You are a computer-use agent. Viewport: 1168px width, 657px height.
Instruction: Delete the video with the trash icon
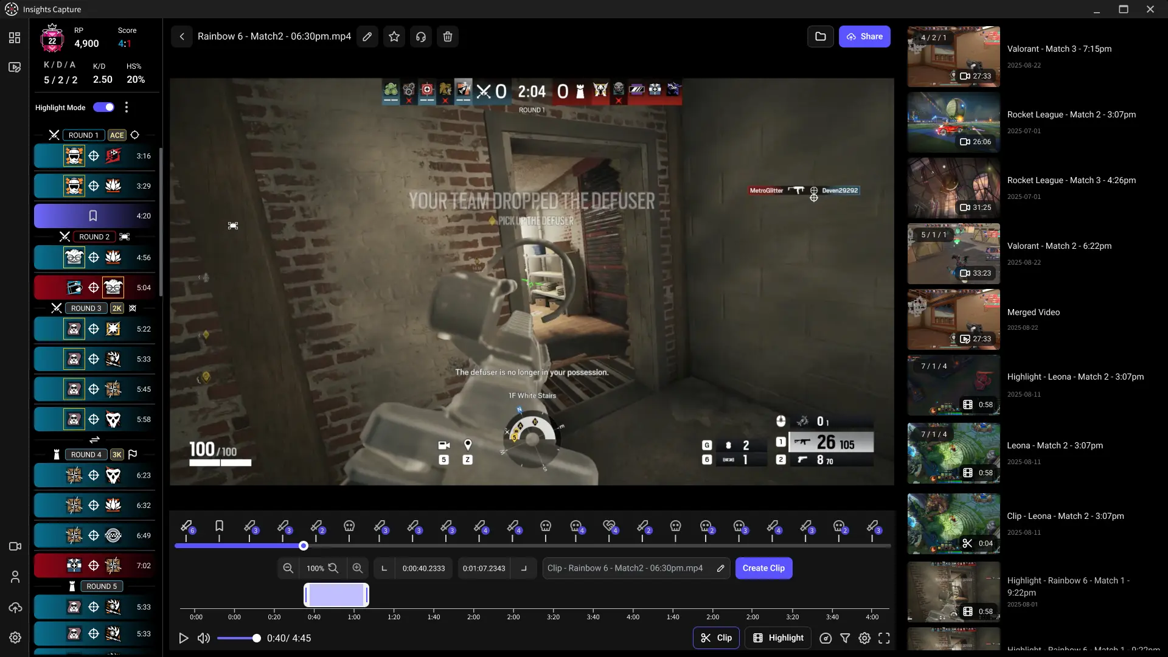click(448, 36)
